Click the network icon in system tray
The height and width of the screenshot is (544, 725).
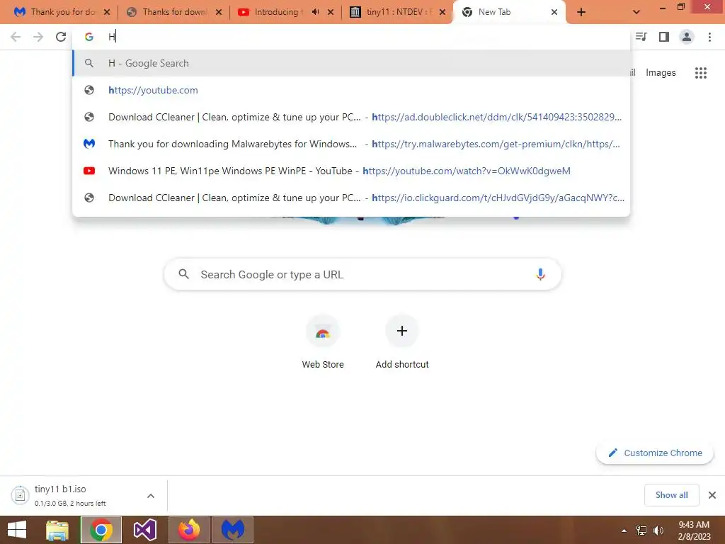(x=641, y=530)
